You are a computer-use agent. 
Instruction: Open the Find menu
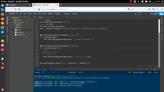[25, 14]
